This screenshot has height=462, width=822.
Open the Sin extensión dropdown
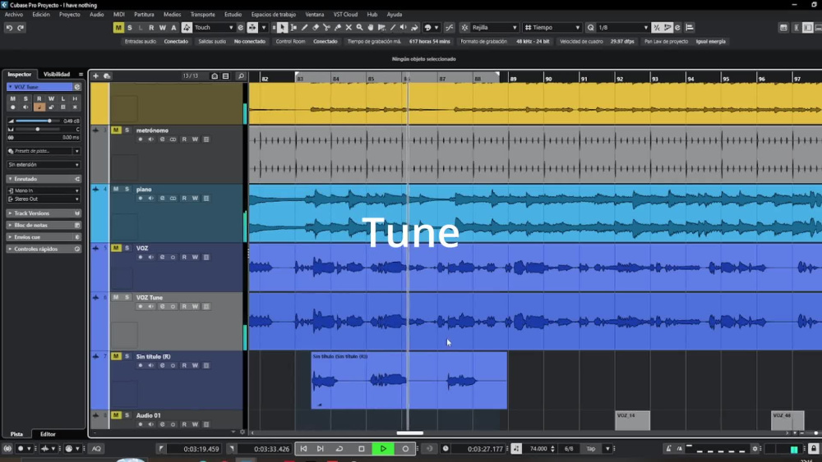pos(44,165)
